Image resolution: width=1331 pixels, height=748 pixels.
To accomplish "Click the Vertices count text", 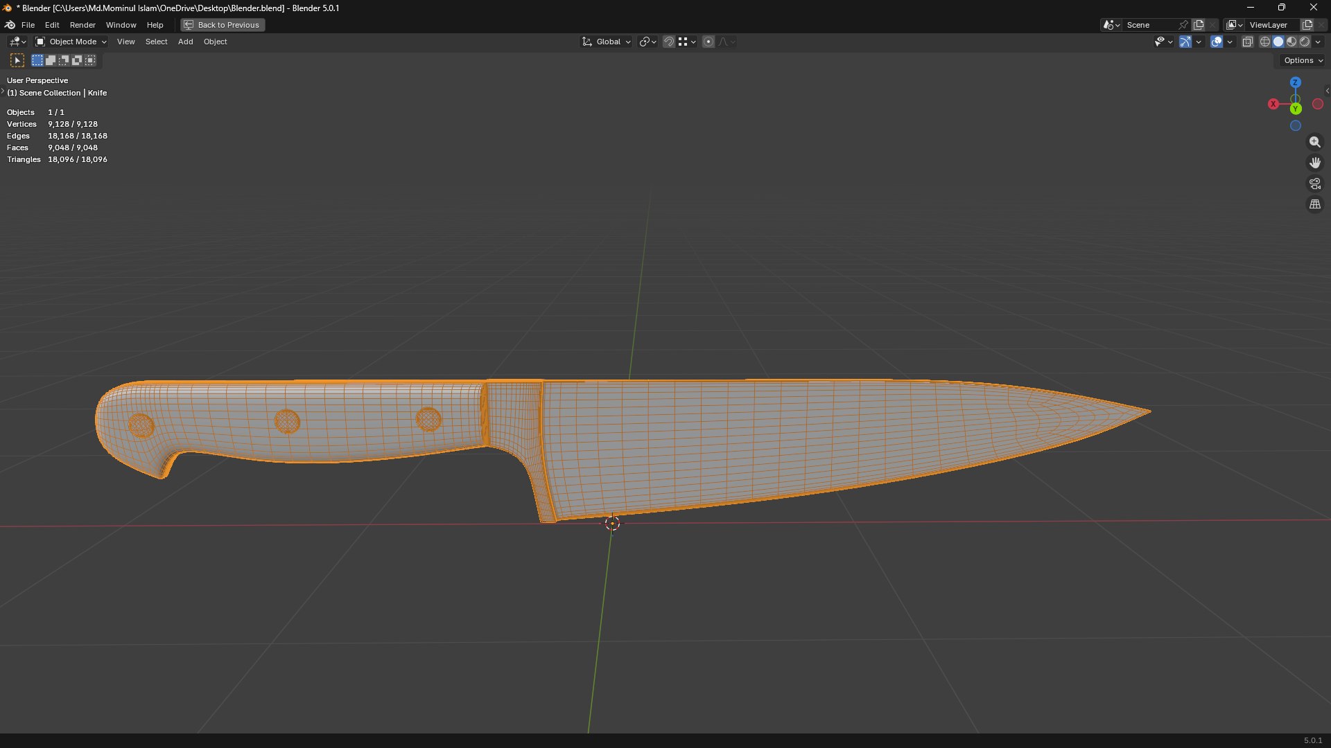I will 52,124.
